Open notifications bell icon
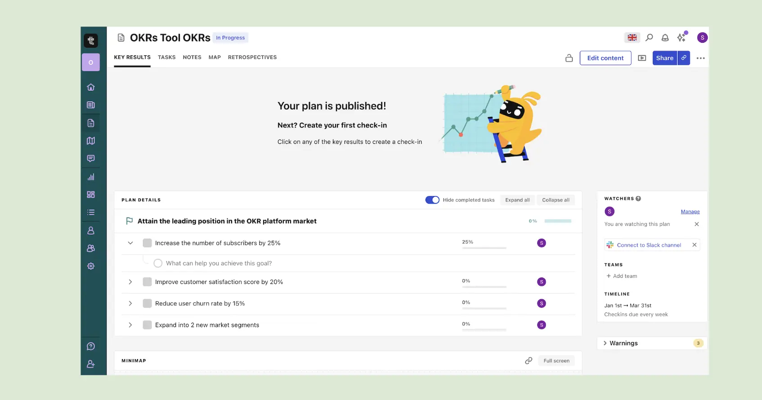The height and width of the screenshot is (400, 762). coord(665,38)
